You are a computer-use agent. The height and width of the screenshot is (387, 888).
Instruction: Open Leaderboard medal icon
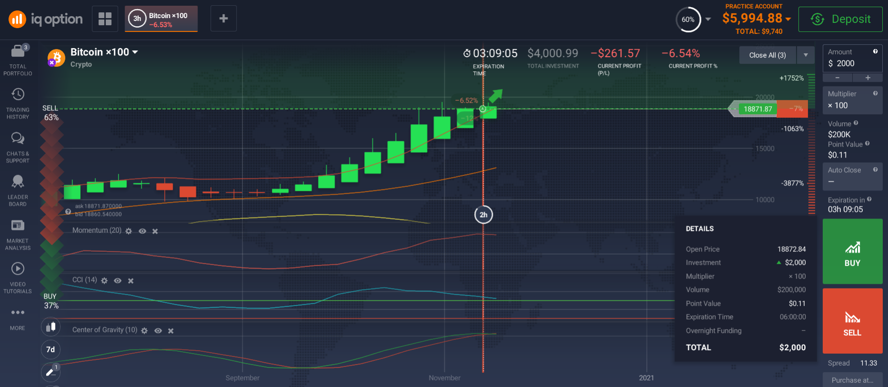(18, 181)
